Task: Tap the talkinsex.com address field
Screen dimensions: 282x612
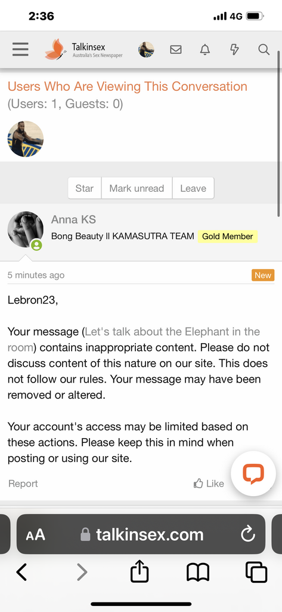Action: pyautogui.click(x=141, y=534)
